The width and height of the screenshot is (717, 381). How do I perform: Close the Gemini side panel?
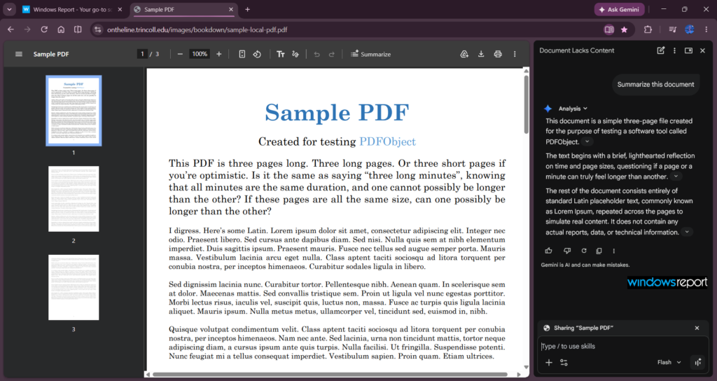click(703, 50)
